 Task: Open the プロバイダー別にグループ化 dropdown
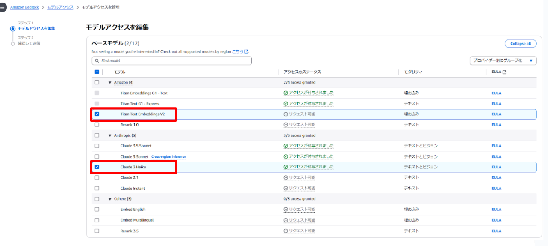tap(503, 61)
